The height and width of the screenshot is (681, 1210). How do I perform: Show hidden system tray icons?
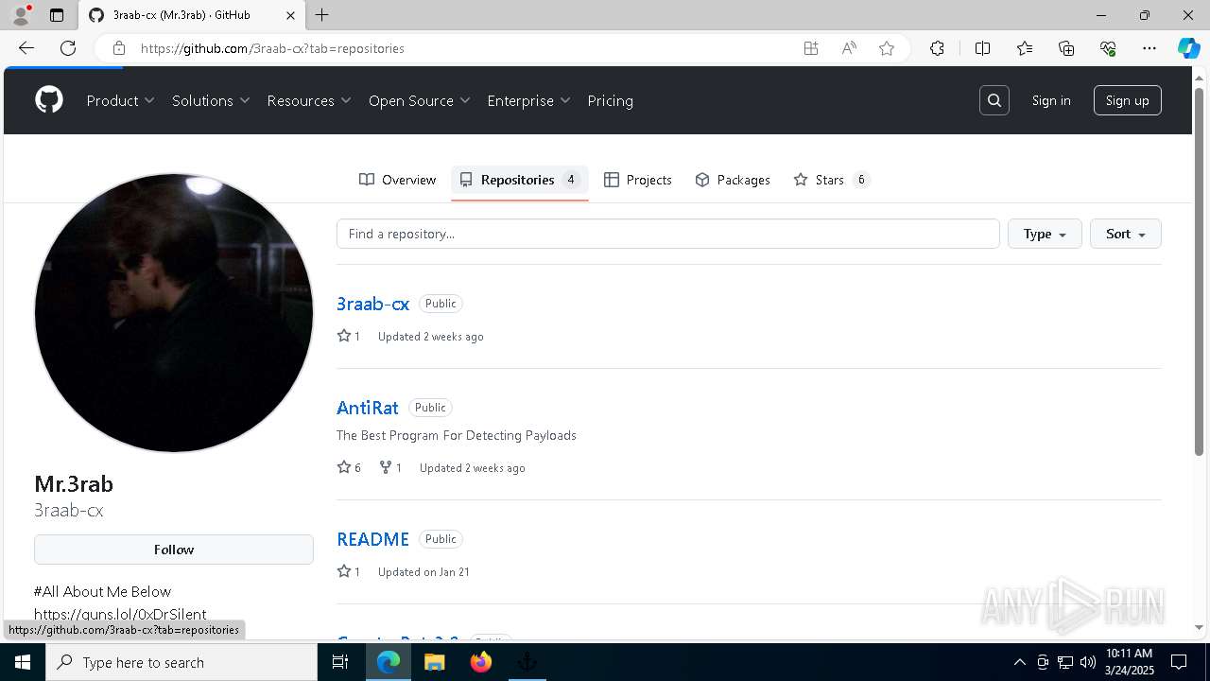tap(1019, 662)
